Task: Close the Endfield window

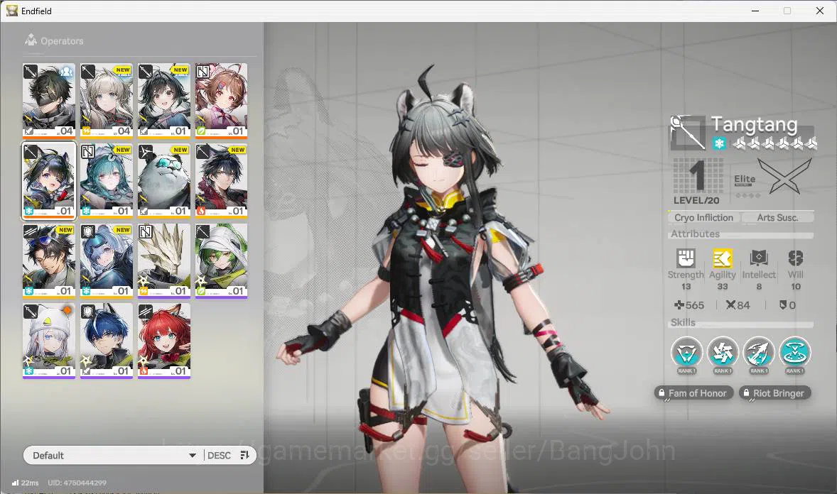Action: coord(820,11)
